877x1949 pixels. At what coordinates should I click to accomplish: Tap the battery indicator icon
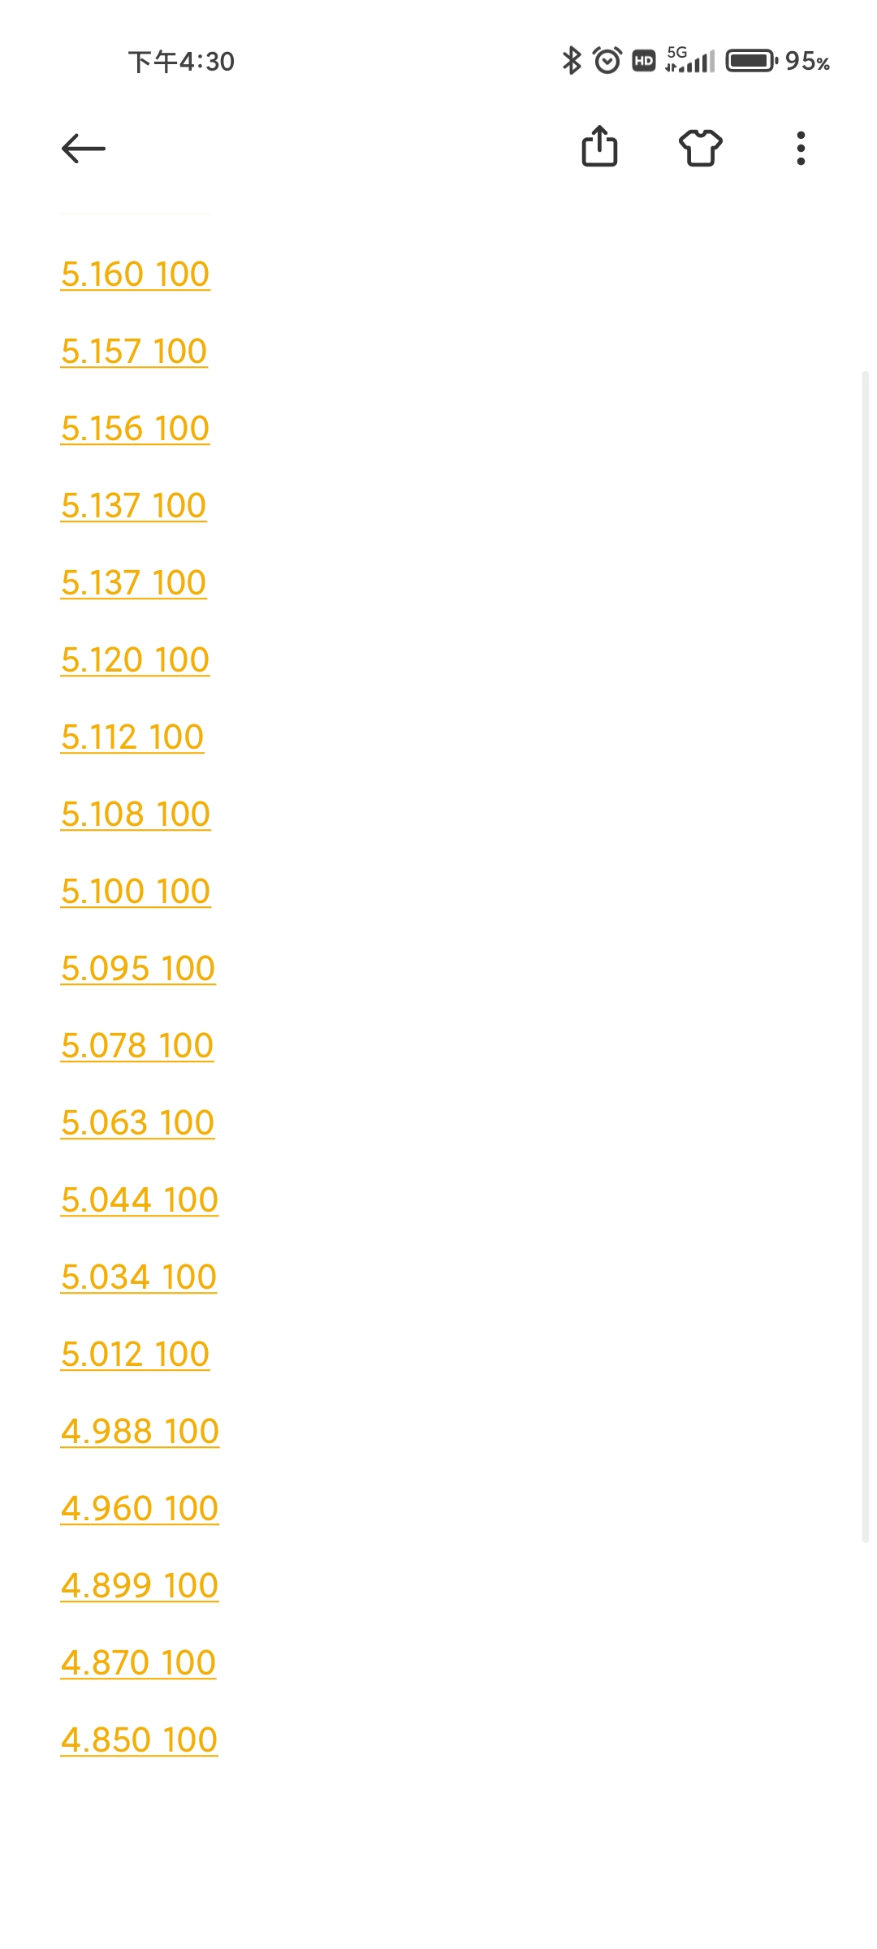[751, 61]
